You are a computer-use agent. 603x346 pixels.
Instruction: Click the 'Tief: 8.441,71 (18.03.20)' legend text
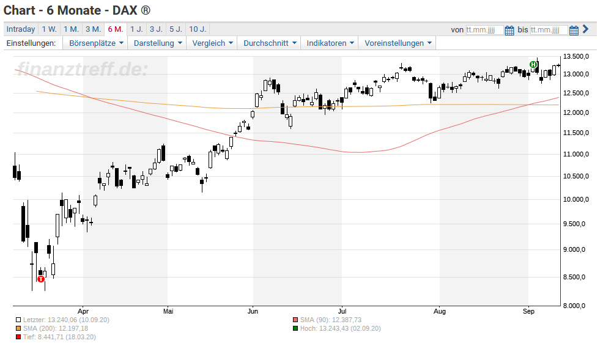pos(59,337)
